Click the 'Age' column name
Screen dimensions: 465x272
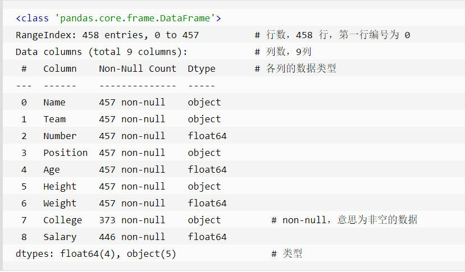(x=52, y=169)
